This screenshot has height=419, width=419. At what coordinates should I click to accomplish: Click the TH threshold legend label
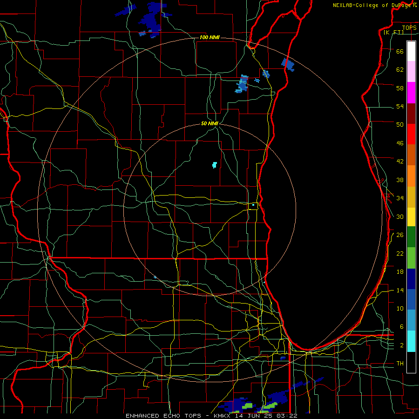pos(400,364)
